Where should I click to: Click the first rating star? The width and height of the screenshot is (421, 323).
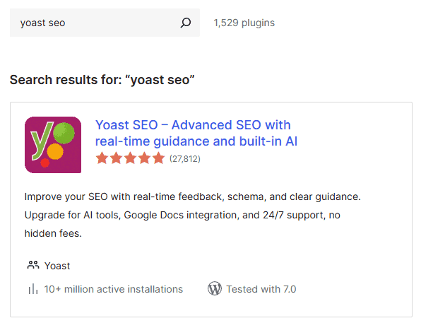point(102,158)
